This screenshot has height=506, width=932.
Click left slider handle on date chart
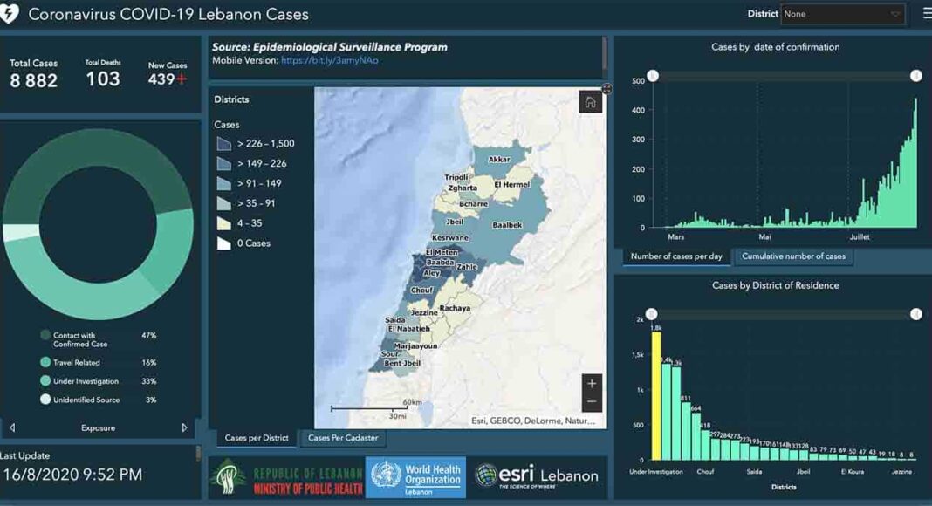tap(652, 76)
